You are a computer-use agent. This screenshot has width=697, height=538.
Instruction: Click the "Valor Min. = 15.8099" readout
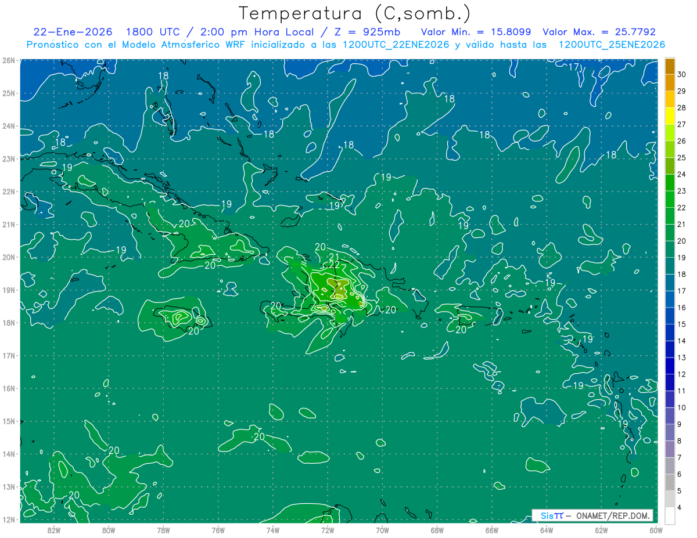pyautogui.click(x=477, y=32)
